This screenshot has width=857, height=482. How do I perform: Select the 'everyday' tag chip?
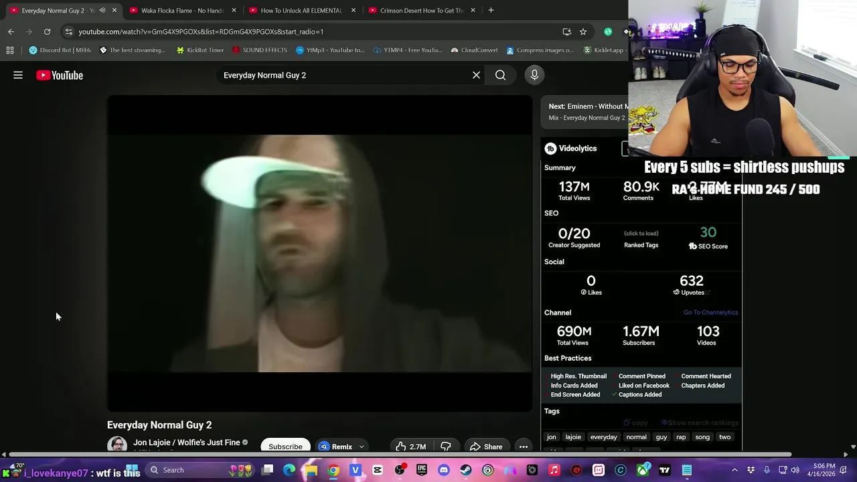coord(603,437)
